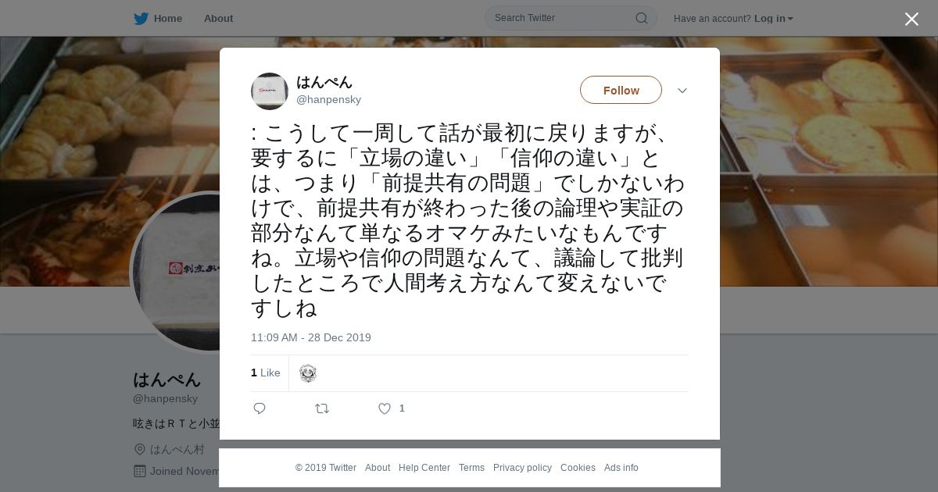Retweet using the retweet arrows icon
Image resolution: width=938 pixels, height=492 pixels.
point(322,408)
